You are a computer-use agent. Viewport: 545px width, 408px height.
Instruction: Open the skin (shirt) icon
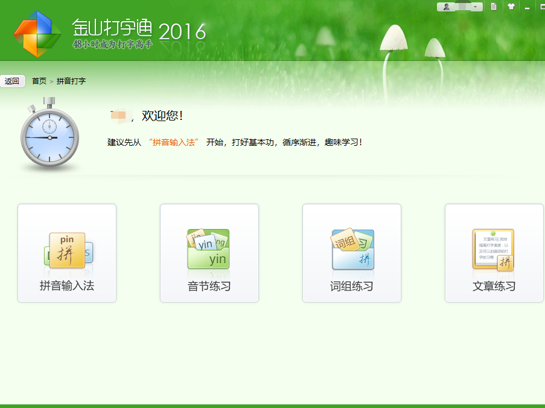click(x=511, y=6)
